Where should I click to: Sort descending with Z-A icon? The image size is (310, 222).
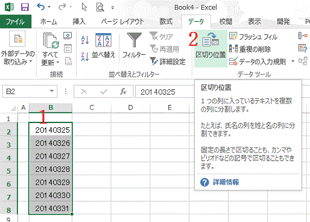85,57
